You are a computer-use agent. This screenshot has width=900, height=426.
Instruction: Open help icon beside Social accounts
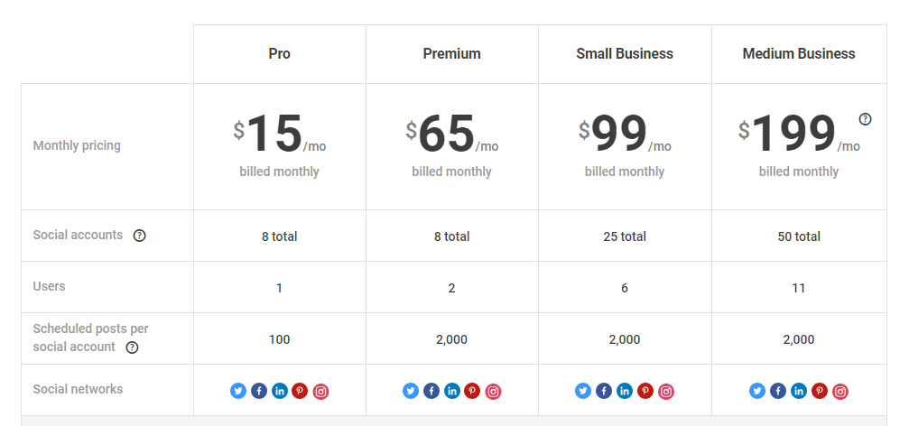(x=140, y=236)
